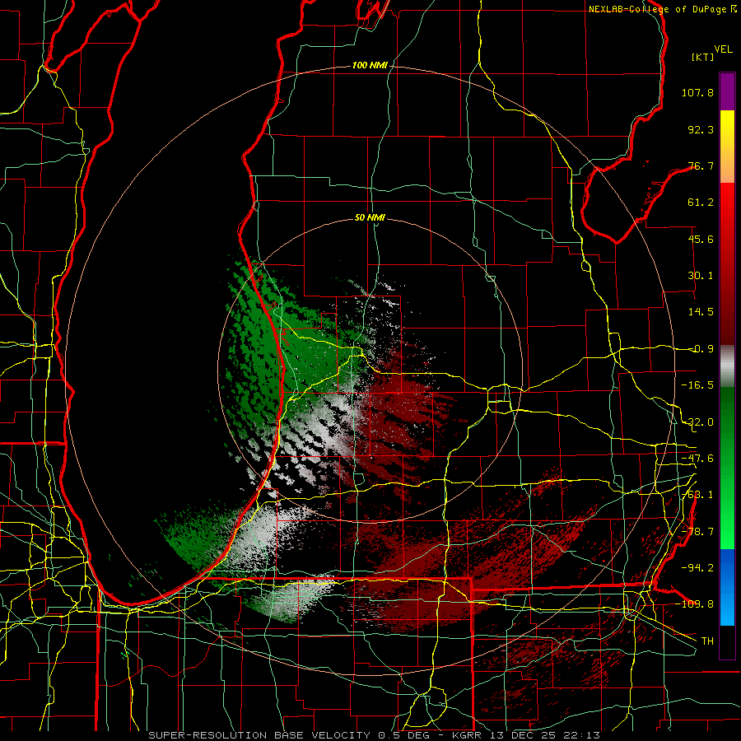Select the -94.2 scale value
Viewport: 741px width, 741px height.
point(697,568)
